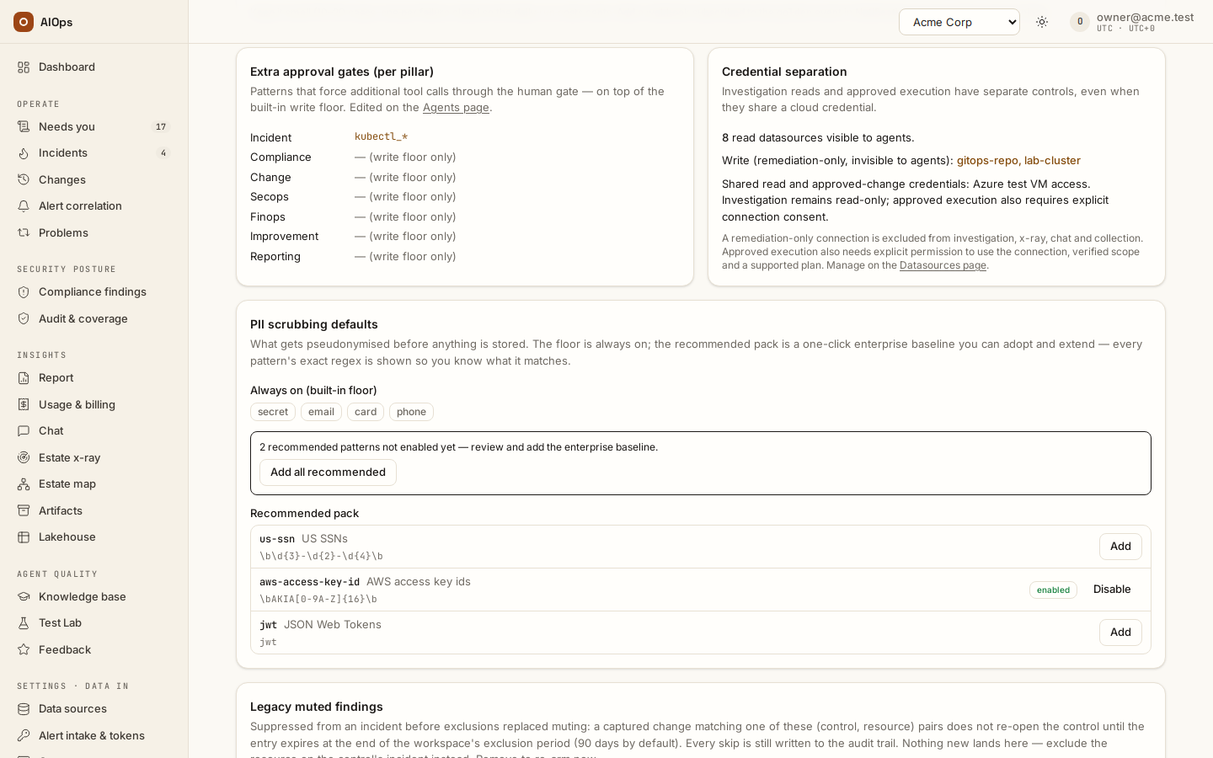
Task: Click the Test Lab flask icon
Action: tap(24, 623)
